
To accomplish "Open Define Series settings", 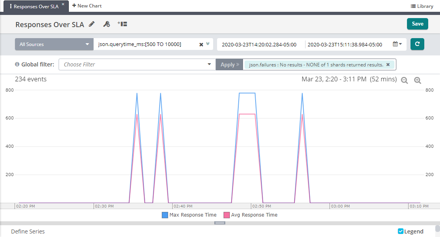I will tap(28, 231).
